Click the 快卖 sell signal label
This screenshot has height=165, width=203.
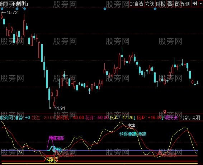[131, 126]
